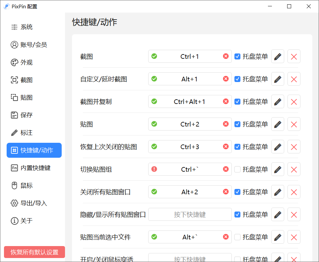Edit shortcut for 隐藏/显示所有贴图窗口
Image resolution: width=319 pixels, height=262 pixels.
[278, 214]
